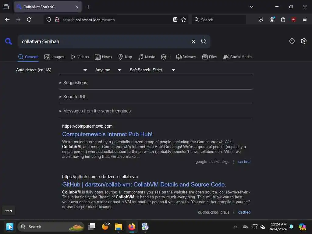Open the About info icon
Image resolution: width=312 pixels, height=234 pixels.
coord(292,41)
